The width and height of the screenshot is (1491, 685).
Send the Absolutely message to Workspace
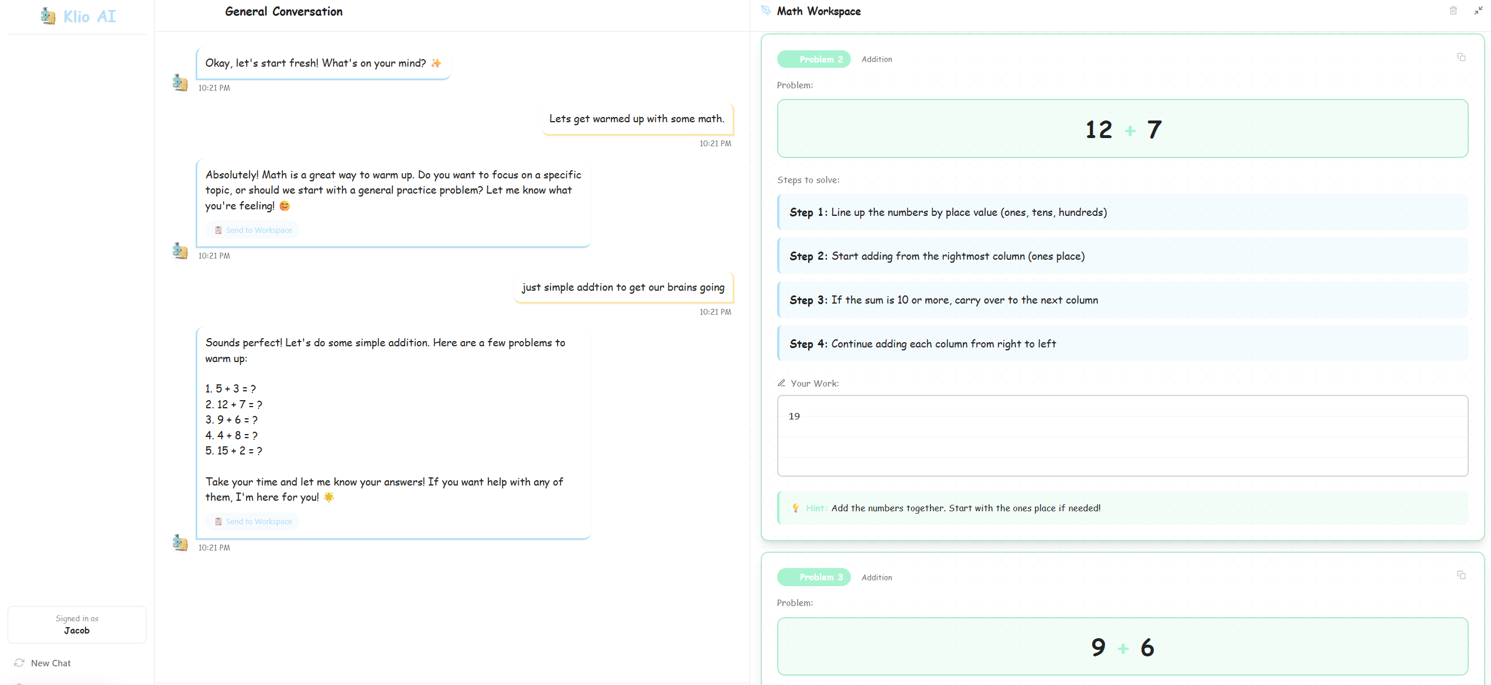point(253,230)
